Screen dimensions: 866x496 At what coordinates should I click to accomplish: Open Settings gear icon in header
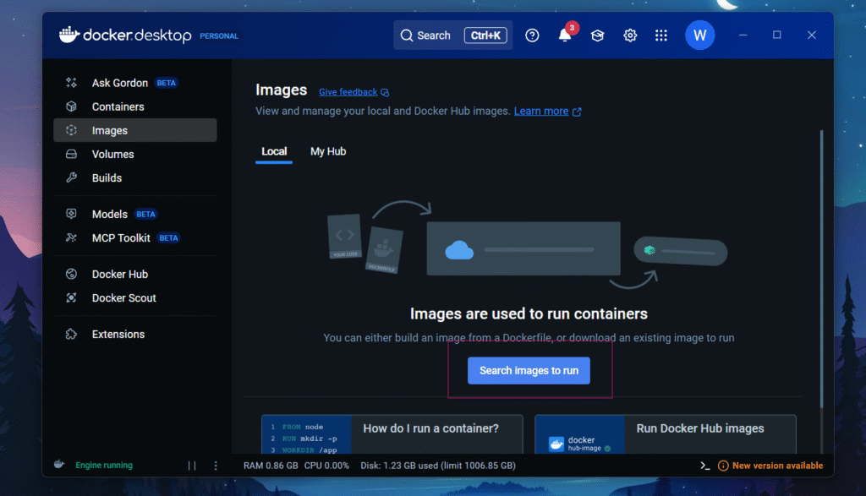point(630,35)
